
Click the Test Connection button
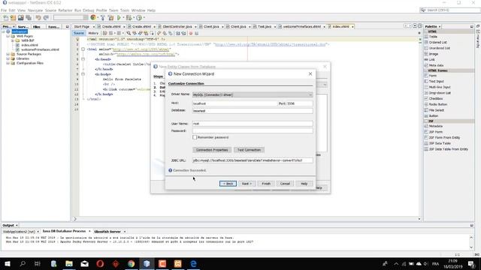[x=249, y=150]
